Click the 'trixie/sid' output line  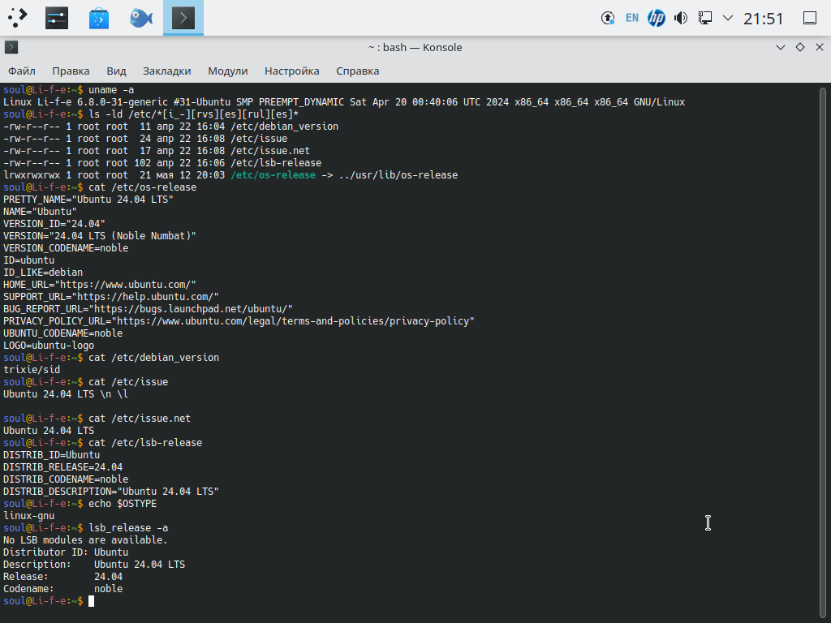pyautogui.click(x=32, y=370)
